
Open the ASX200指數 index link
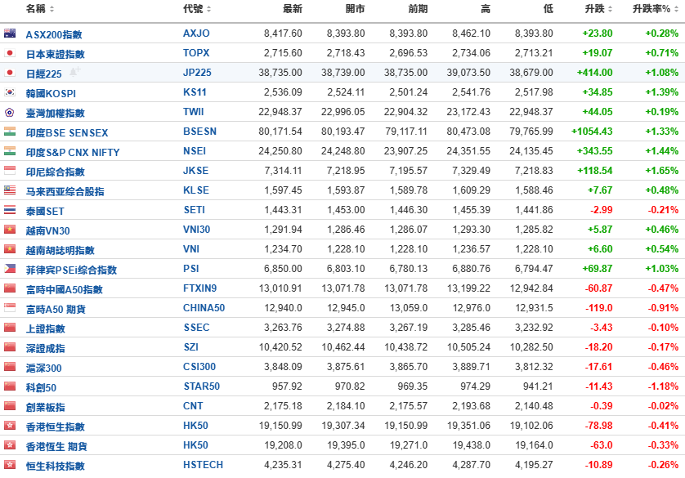tap(54, 34)
